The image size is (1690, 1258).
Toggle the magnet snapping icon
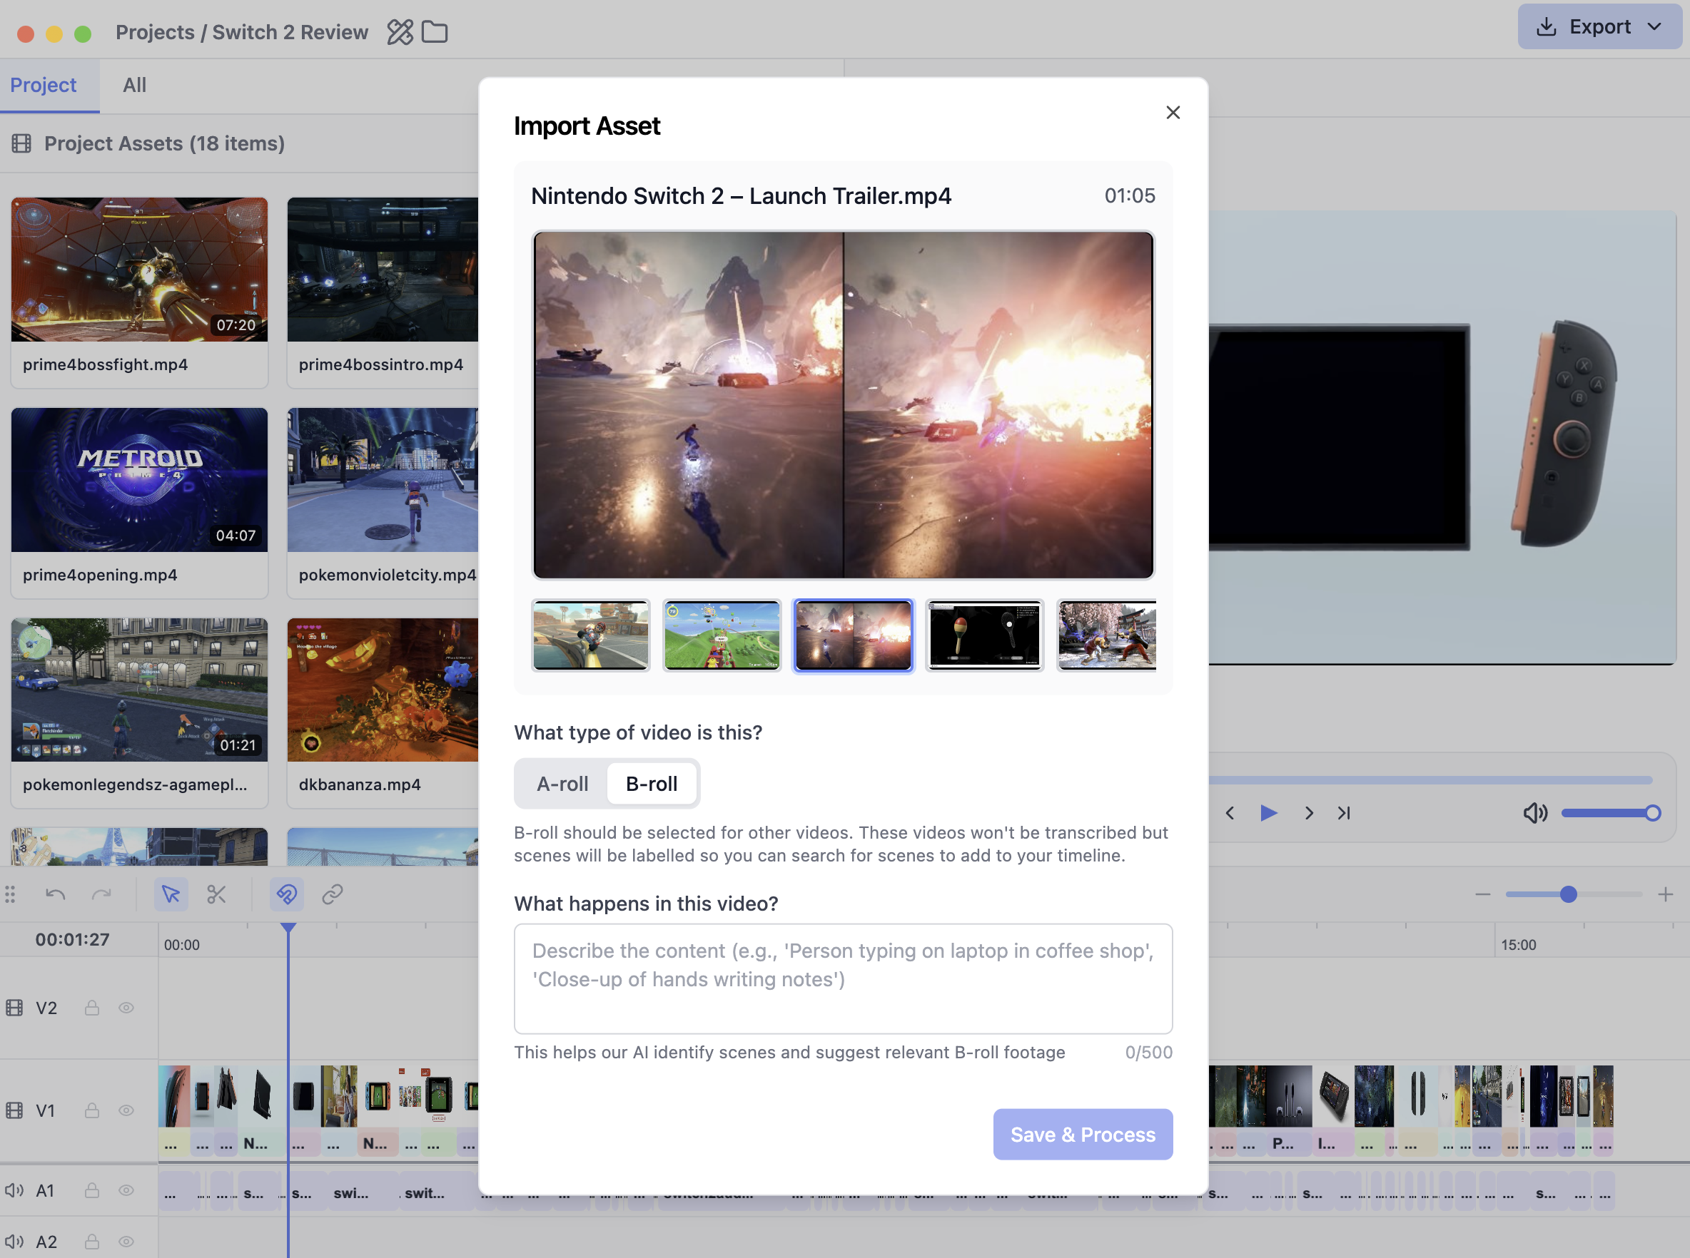tap(286, 894)
